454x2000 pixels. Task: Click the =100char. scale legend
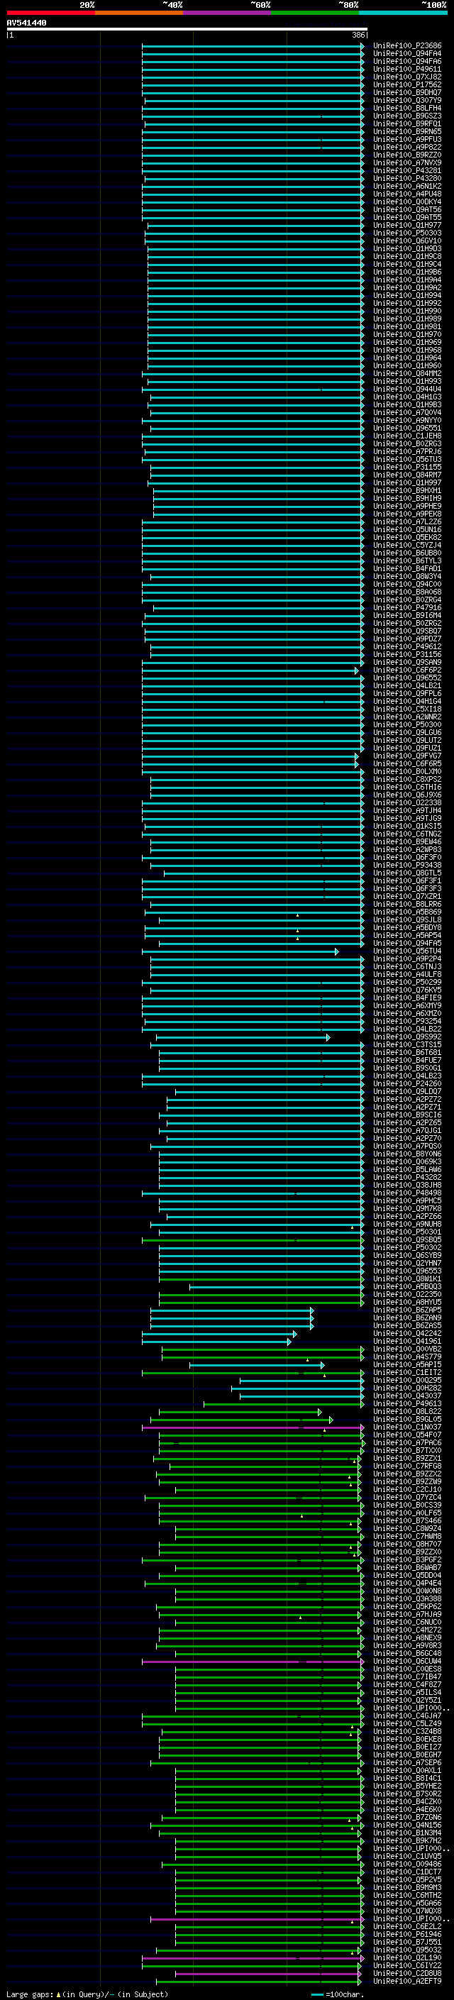point(338,1994)
